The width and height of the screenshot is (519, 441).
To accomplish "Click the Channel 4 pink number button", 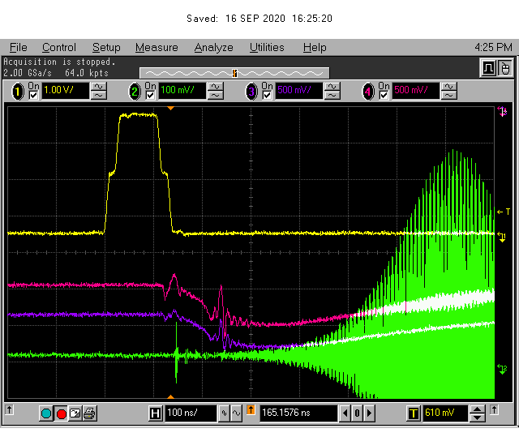I will [367, 92].
